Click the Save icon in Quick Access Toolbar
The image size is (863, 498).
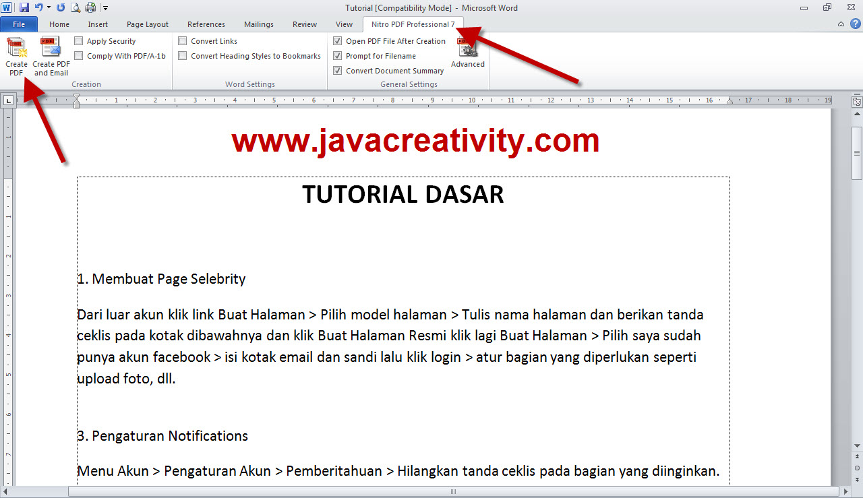pyautogui.click(x=24, y=7)
